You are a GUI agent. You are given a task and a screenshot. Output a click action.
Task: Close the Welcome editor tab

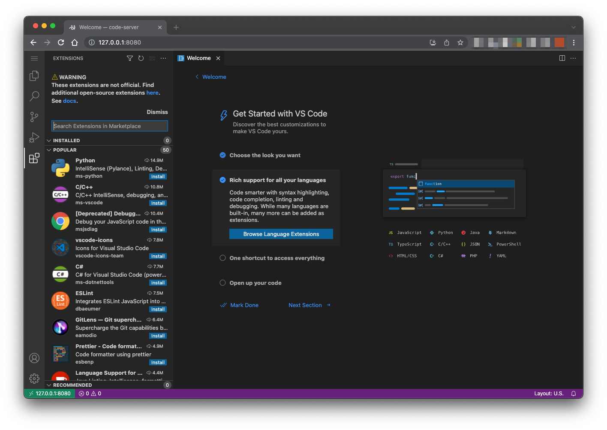pyautogui.click(x=218, y=58)
